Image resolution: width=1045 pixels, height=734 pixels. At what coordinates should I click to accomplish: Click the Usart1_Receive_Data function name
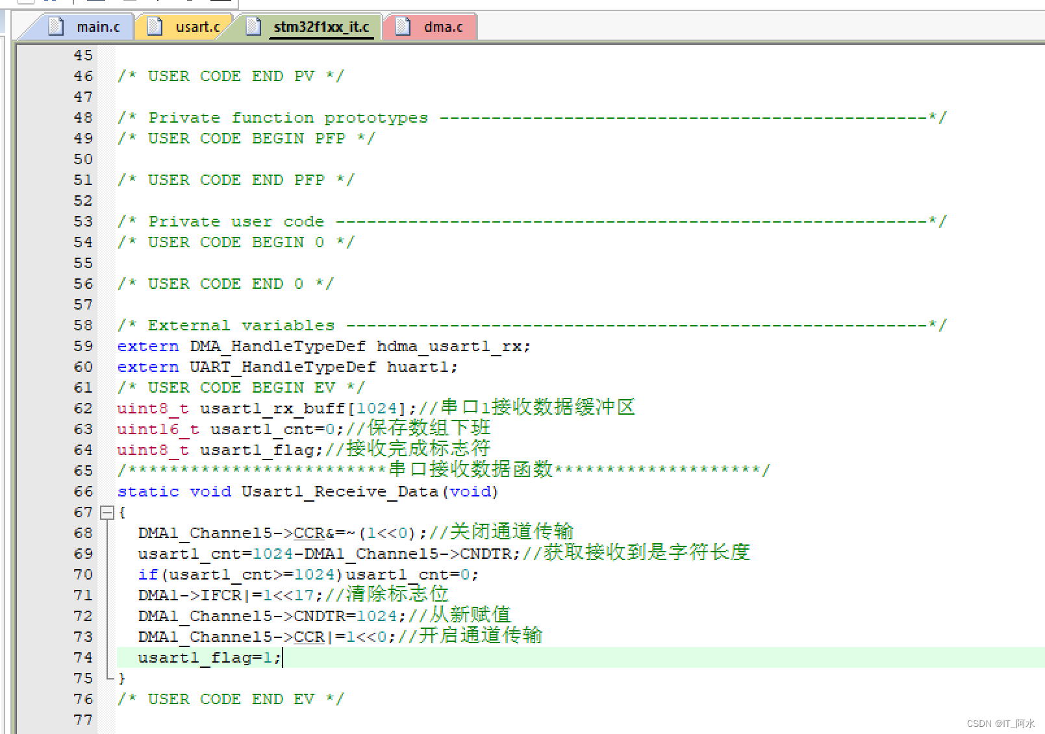pyautogui.click(x=340, y=491)
